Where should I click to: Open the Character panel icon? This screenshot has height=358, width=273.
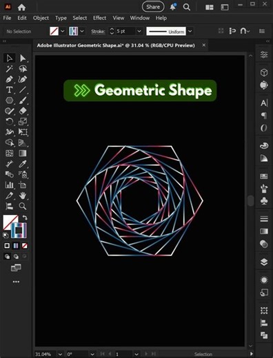pos(264,103)
